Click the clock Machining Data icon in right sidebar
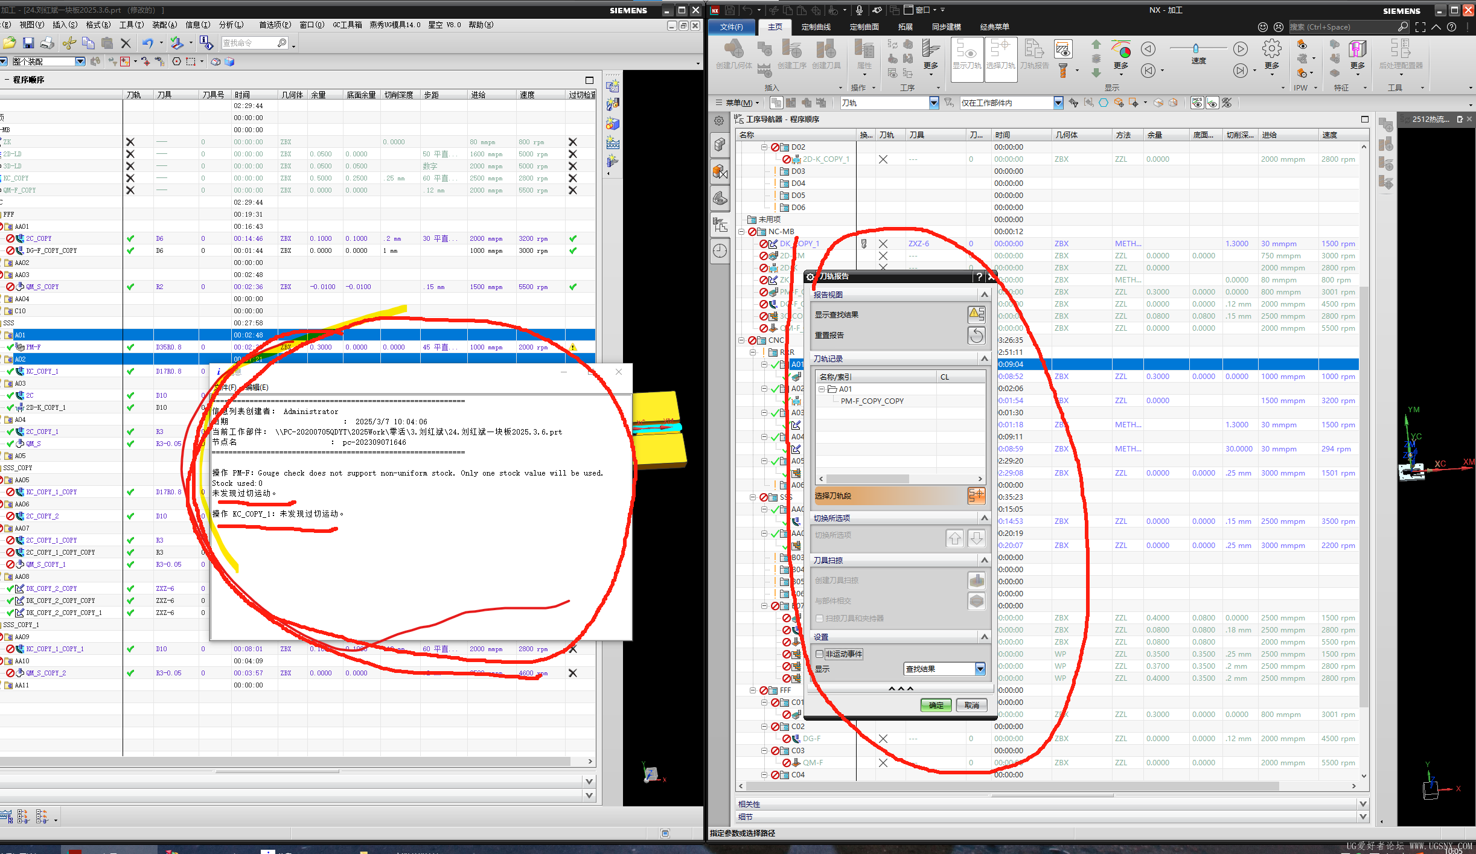 (720, 250)
